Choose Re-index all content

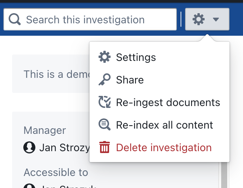(159, 125)
